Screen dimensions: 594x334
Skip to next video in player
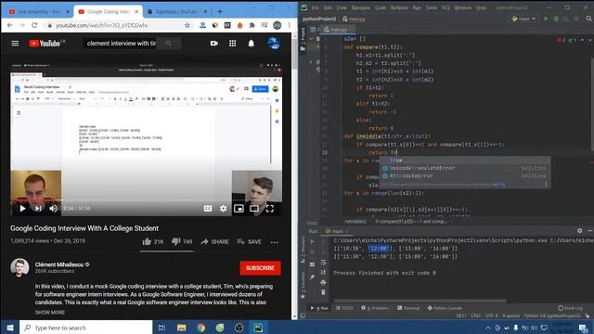click(38, 208)
